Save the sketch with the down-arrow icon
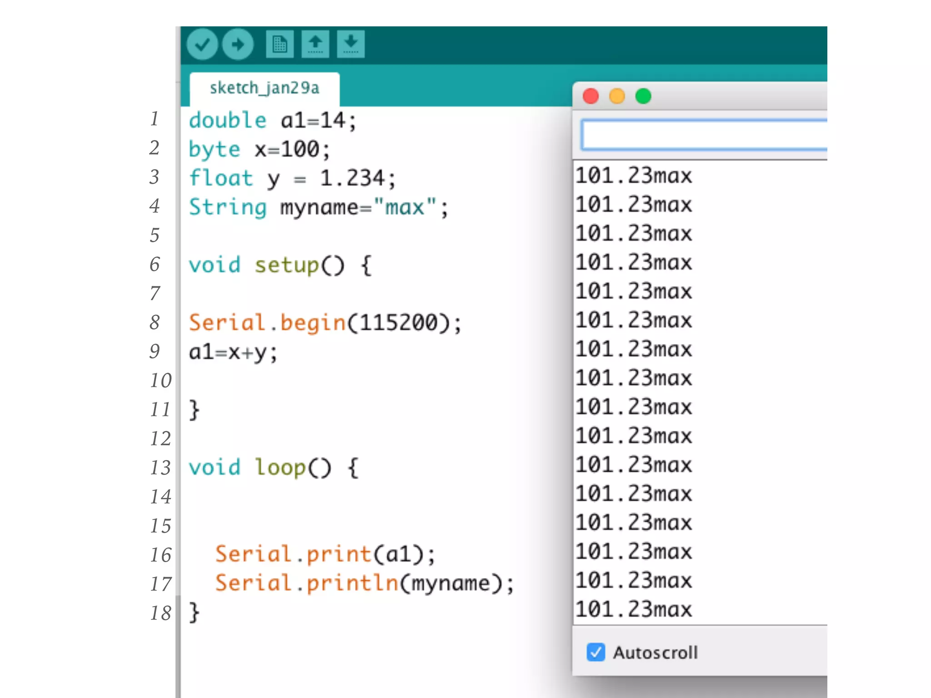The height and width of the screenshot is (698, 931). coord(350,45)
